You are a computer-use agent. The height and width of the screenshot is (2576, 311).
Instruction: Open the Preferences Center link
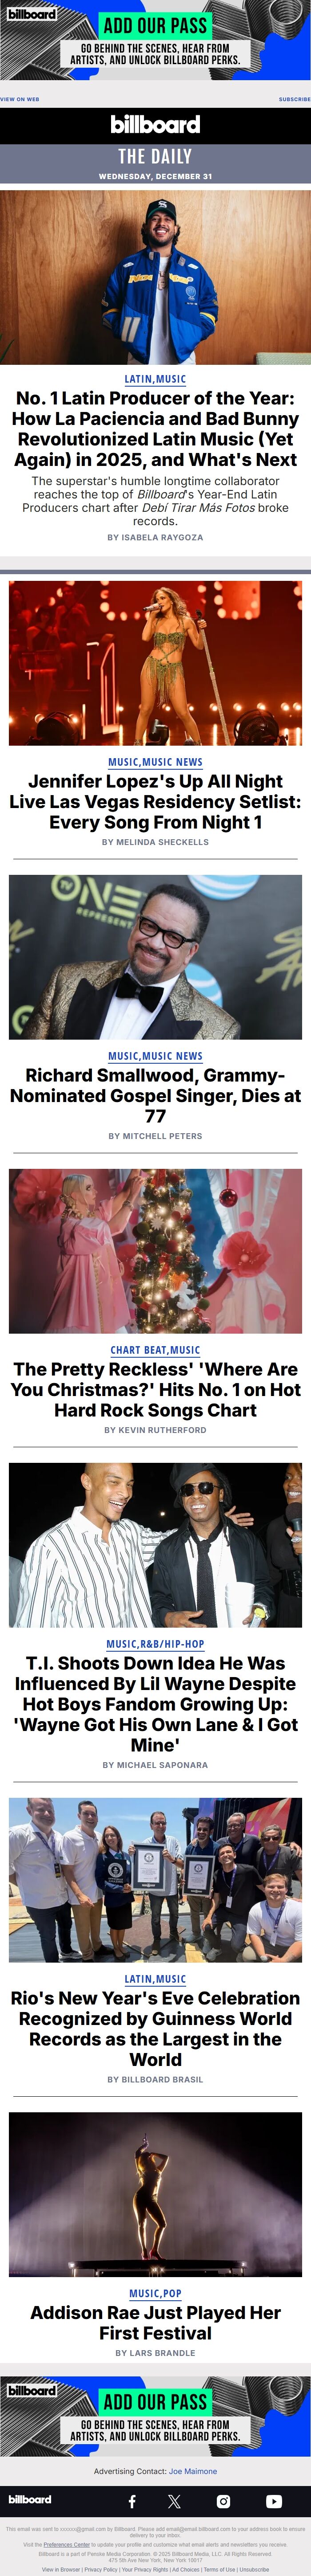(x=67, y=2544)
